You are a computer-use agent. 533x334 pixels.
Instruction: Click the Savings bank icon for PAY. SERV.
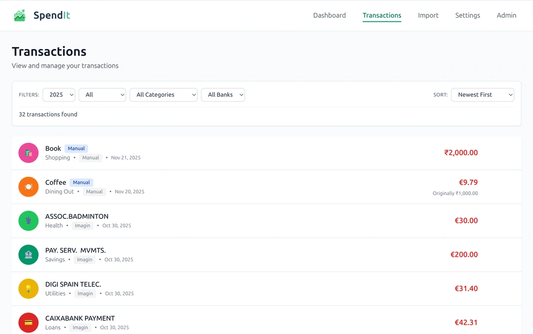click(29, 255)
